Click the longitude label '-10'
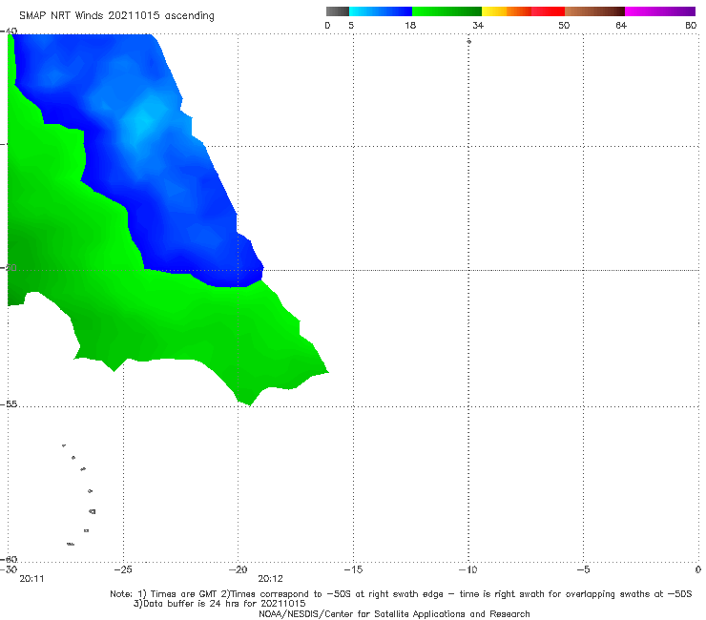 [468, 569]
